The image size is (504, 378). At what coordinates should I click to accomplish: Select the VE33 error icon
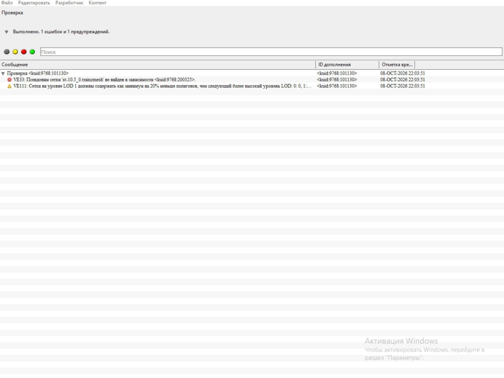pyautogui.click(x=10, y=80)
